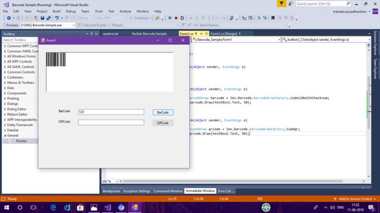
Task: Toggle bookmark icon in toolbar
Action: (x=273, y=18)
